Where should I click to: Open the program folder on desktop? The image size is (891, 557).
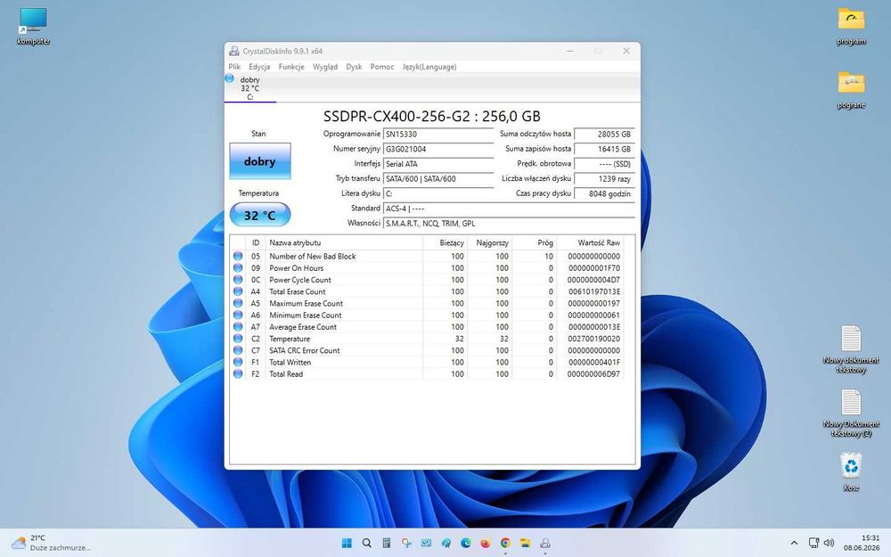tap(851, 27)
